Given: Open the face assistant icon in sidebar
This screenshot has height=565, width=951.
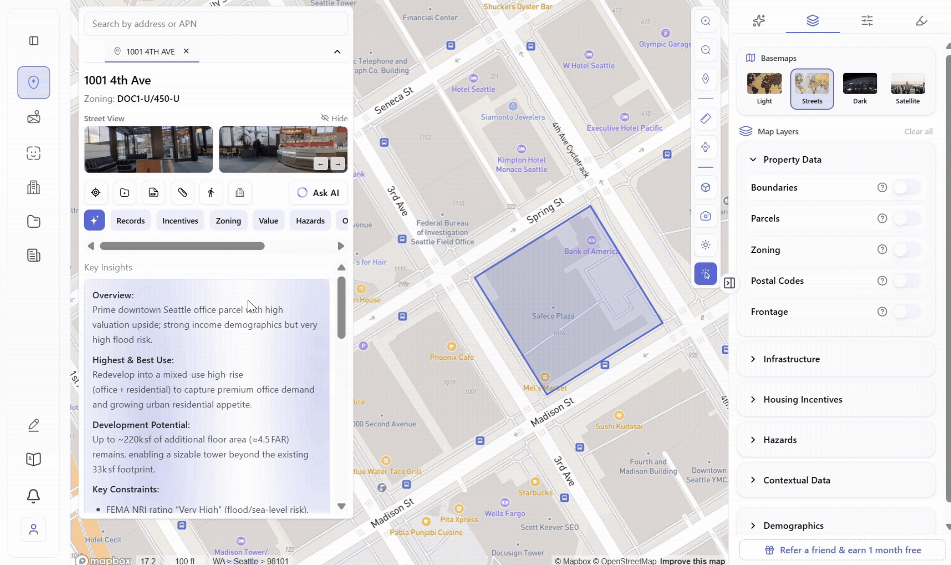Looking at the screenshot, I should click(x=34, y=153).
